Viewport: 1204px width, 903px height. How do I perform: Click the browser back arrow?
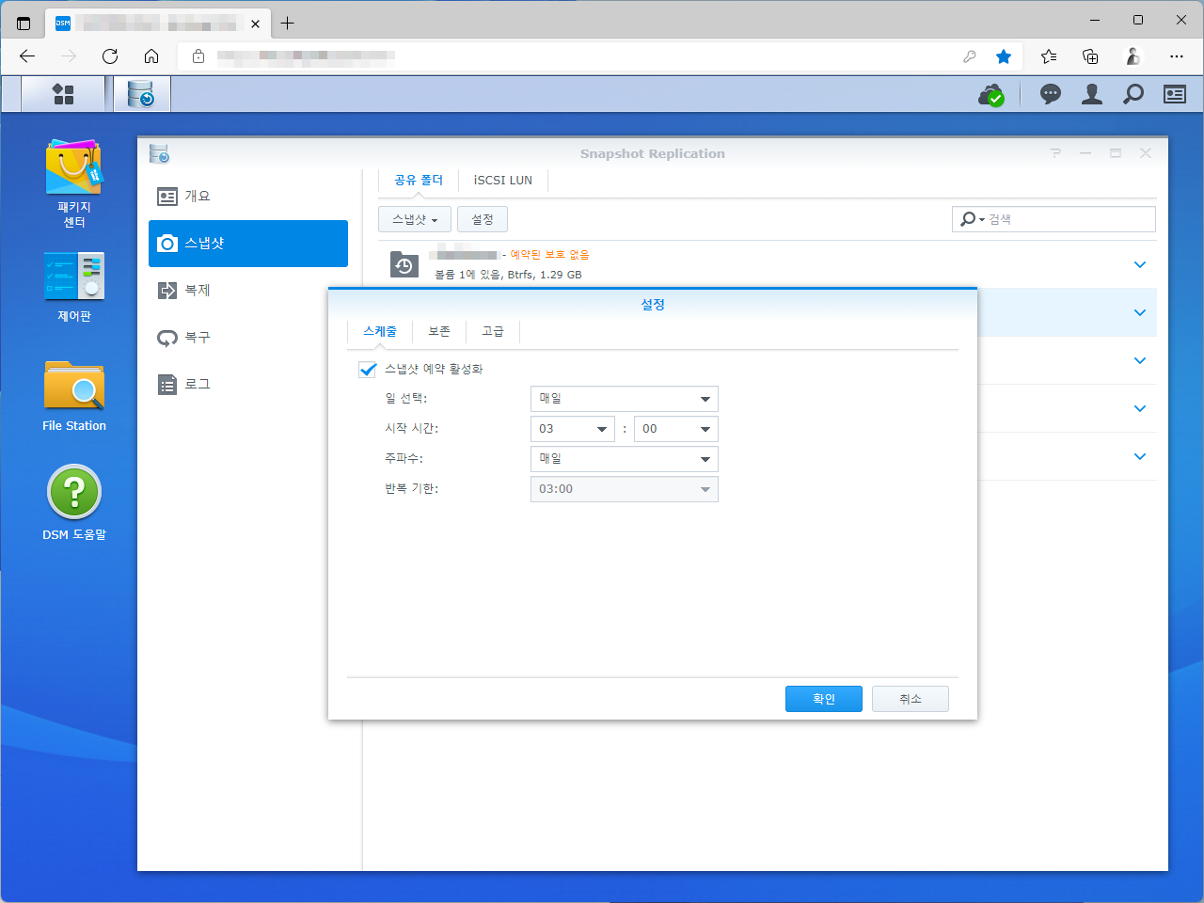click(27, 56)
